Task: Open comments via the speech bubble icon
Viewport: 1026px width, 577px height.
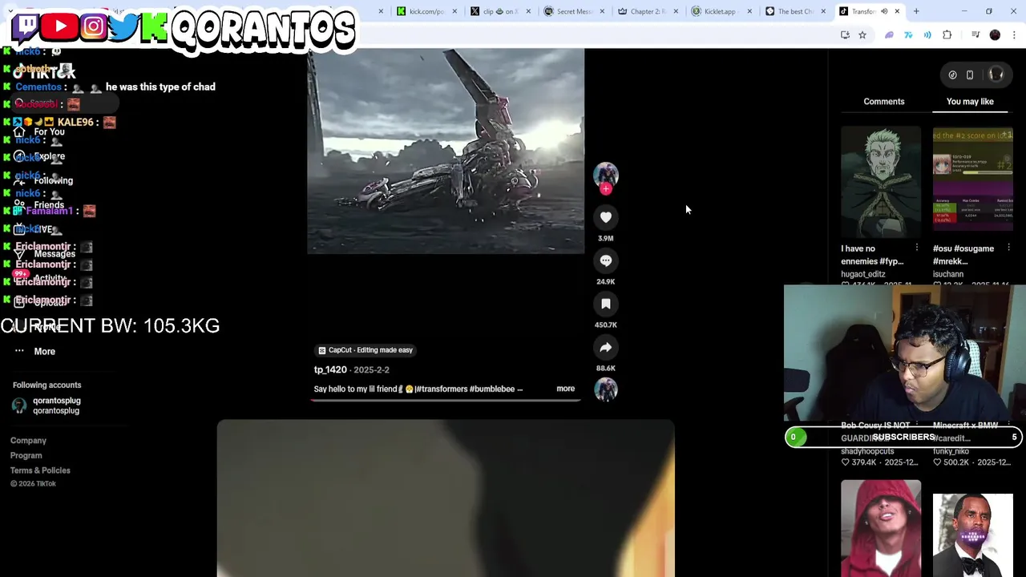Action: point(606,260)
